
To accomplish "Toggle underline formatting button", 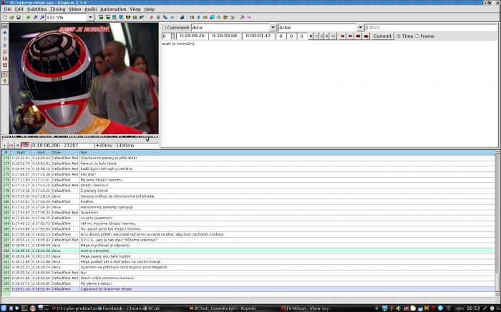I will click(x=321, y=36).
